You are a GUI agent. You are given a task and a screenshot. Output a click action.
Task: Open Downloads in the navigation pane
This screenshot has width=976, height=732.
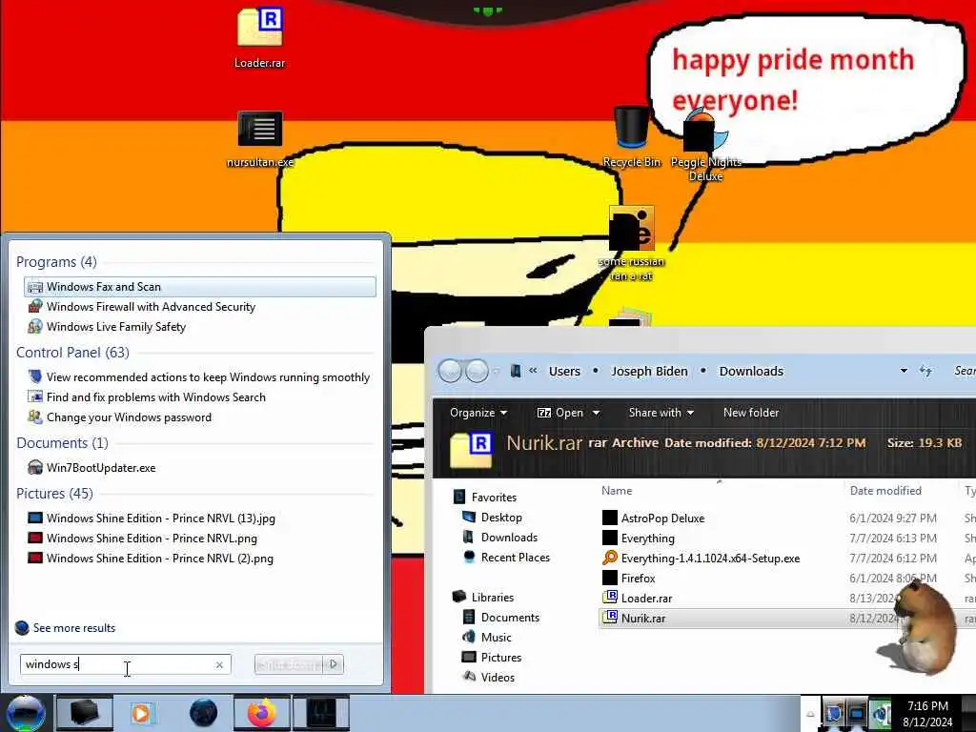pyautogui.click(x=499, y=537)
